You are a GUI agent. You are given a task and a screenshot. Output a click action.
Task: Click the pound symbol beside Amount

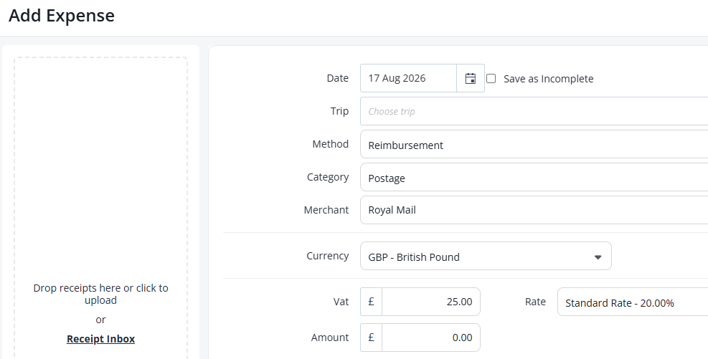pyautogui.click(x=371, y=338)
